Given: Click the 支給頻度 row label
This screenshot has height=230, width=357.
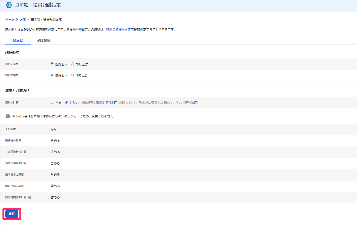Looking at the screenshot, I should [11, 129].
